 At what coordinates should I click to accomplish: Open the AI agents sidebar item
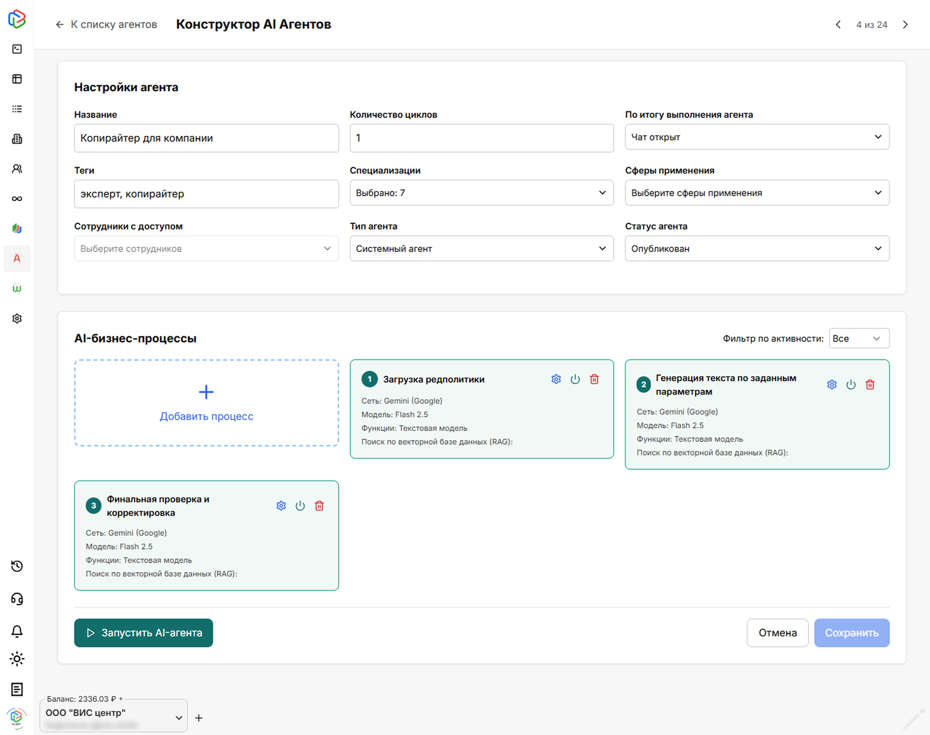[x=17, y=259]
